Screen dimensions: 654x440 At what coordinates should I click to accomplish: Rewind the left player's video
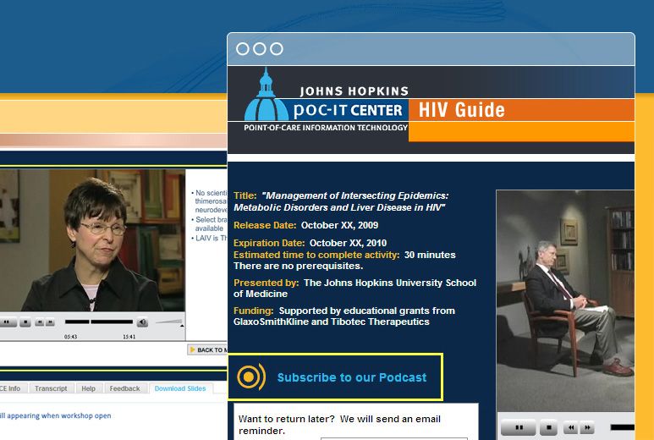pyautogui.click(x=39, y=322)
